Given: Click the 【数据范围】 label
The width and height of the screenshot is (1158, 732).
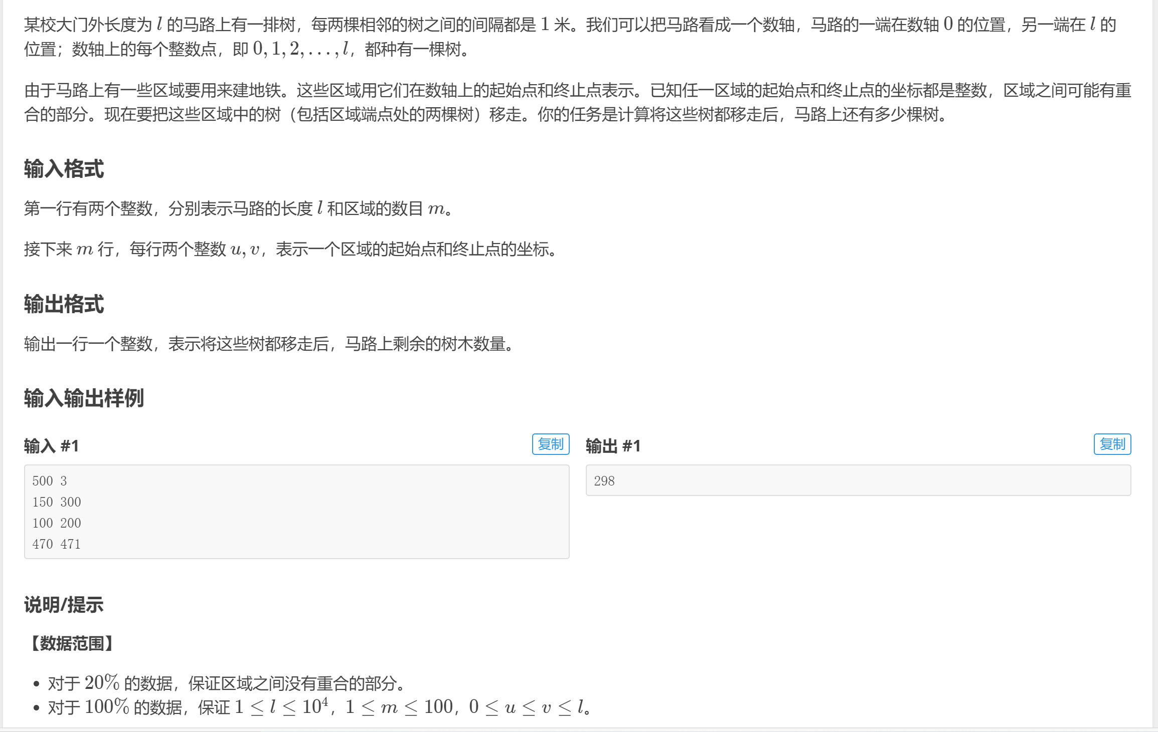Looking at the screenshot, I should click(72, 643).
